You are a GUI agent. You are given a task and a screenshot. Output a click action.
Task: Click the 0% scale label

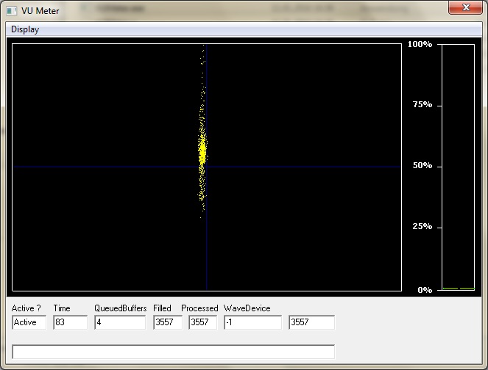tap(424, 290)
